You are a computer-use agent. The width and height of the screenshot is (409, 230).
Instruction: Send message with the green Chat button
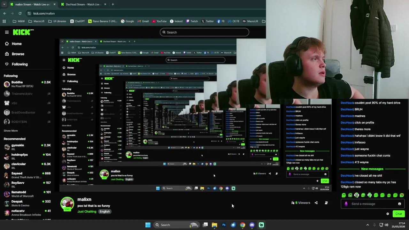coord(399,214)
